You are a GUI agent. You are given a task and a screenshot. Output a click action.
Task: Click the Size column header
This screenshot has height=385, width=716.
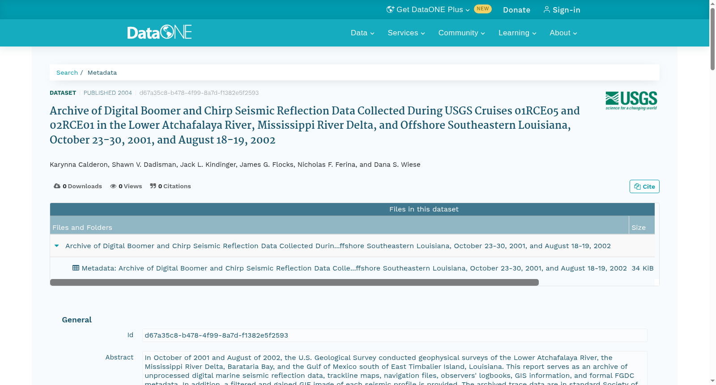(642, 225)
